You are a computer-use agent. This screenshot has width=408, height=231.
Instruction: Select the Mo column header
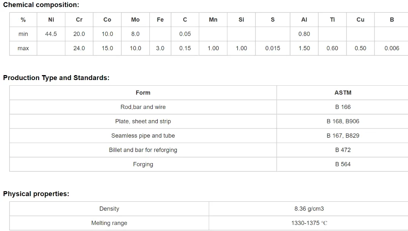pos(135,20)
